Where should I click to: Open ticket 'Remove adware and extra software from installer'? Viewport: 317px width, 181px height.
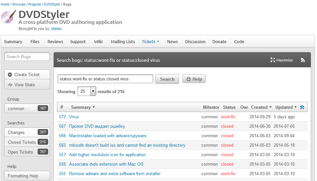point(115,173)
